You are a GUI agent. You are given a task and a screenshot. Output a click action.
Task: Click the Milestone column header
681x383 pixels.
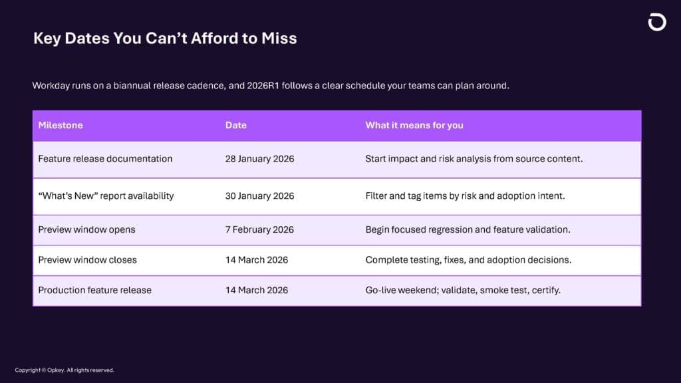[x=61, y=125]
